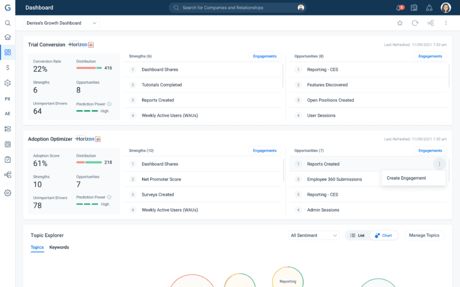Expand the All Sentiment dropdown

pyautogui.click(x=314, y=235)
